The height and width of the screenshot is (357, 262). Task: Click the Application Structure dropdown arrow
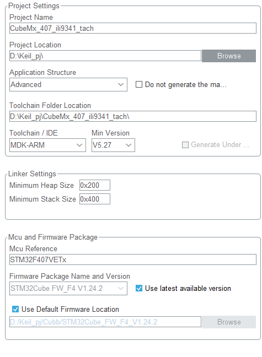[x=121, y=84]
